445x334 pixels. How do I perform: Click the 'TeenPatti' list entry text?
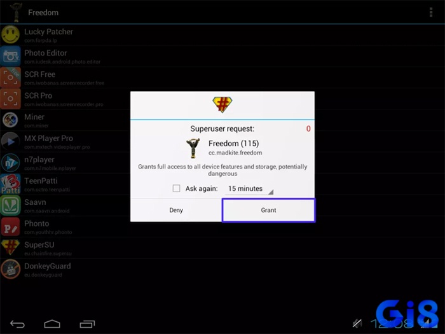point(41,181)
